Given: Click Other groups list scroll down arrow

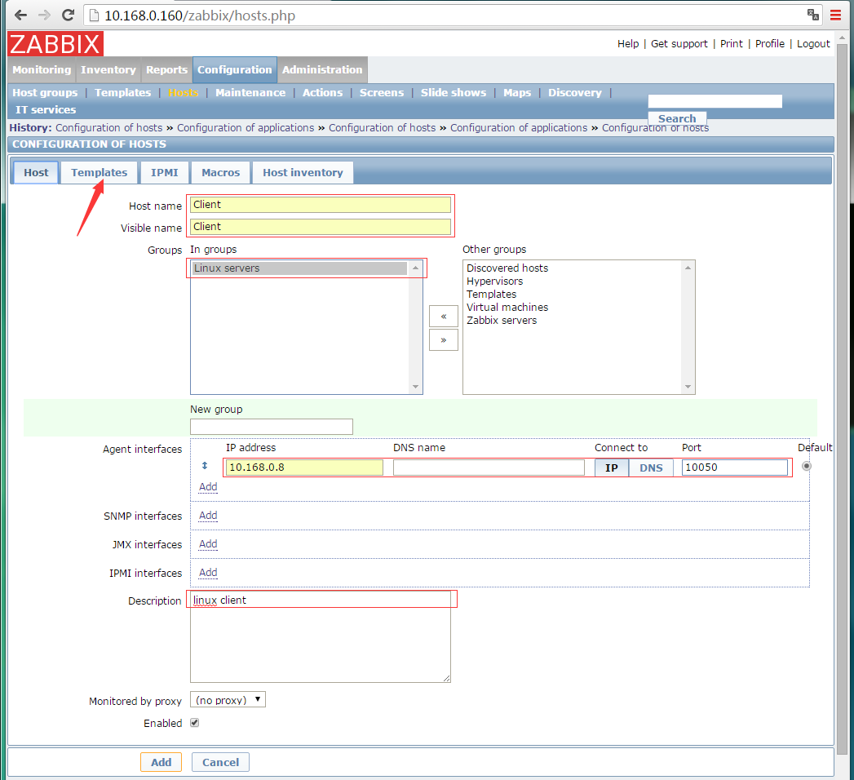Looking at the screenshot, I should click(x=688, y=387).
